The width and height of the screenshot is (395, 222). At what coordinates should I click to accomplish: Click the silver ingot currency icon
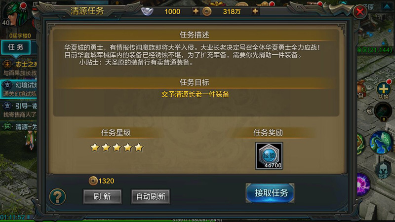(147, 11)
